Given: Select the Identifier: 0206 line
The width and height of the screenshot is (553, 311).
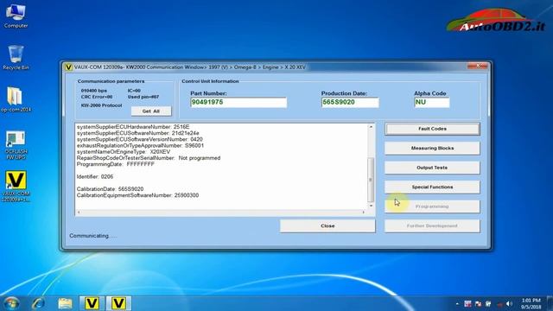Looking at the screenshot, I should pos(95,176).
